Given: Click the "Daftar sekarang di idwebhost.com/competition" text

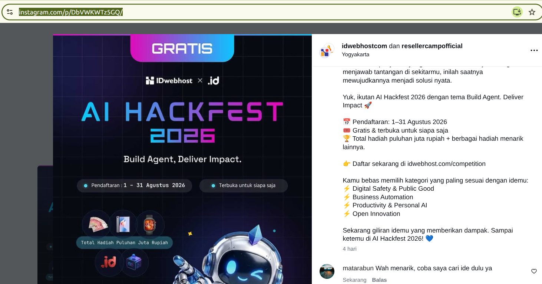Looking at the screenshot, I should (x=414, y=164).
